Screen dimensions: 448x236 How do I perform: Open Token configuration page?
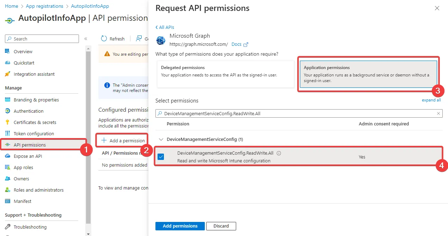(34, 133)
